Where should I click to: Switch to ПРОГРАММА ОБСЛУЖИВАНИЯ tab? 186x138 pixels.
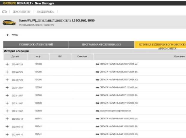(x=101, y=44)
